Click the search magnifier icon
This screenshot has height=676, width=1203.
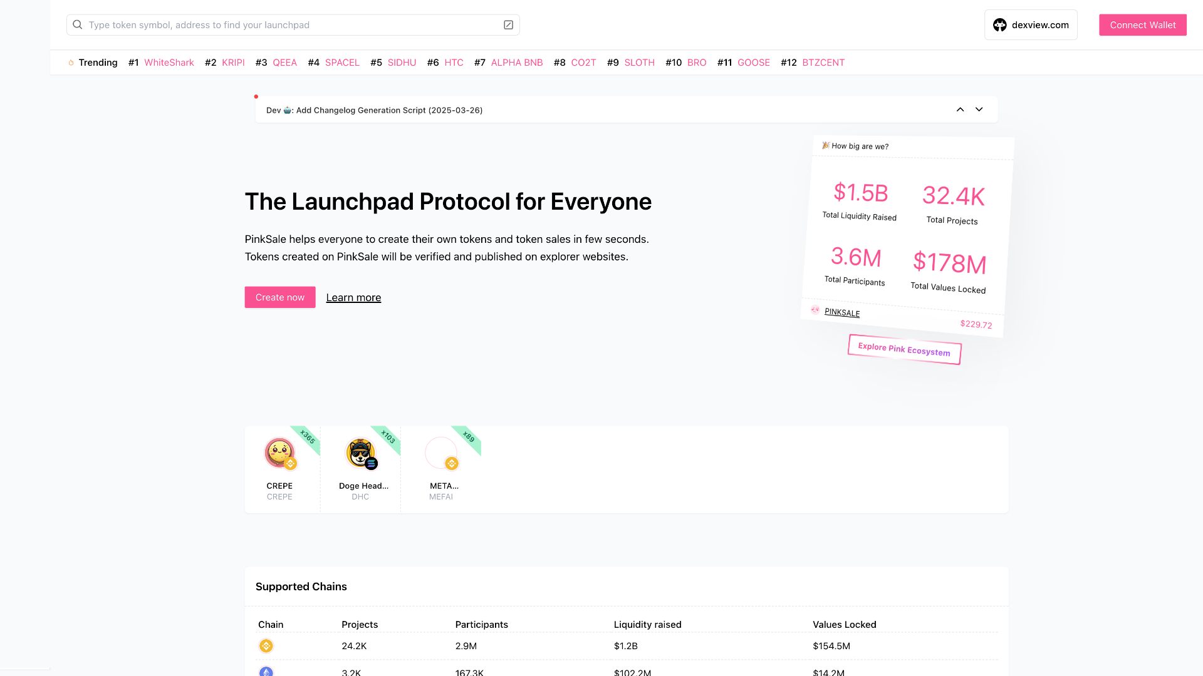78,25
